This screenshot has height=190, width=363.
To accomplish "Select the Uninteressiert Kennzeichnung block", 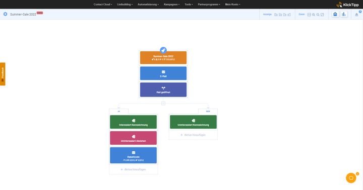I will [193, 122].
